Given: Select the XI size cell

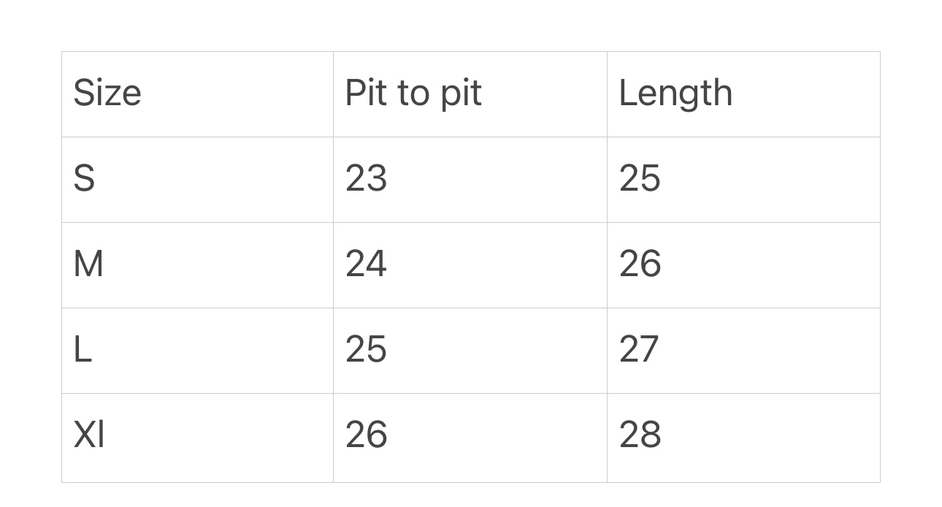Looking at the screenshot, I should pyautogui.click(x=89, y=435).
